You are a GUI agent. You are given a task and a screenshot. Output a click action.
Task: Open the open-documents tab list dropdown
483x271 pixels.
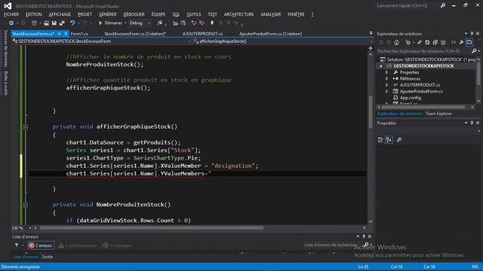[x=371, y=33]
